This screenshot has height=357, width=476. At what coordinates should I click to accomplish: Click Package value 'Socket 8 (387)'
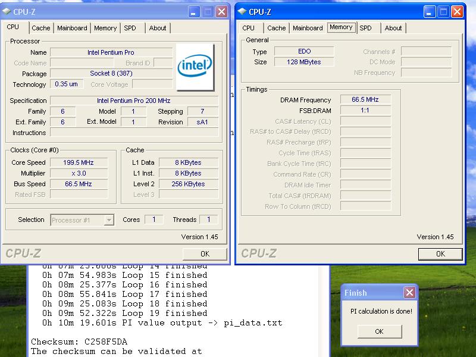[111, 73]
